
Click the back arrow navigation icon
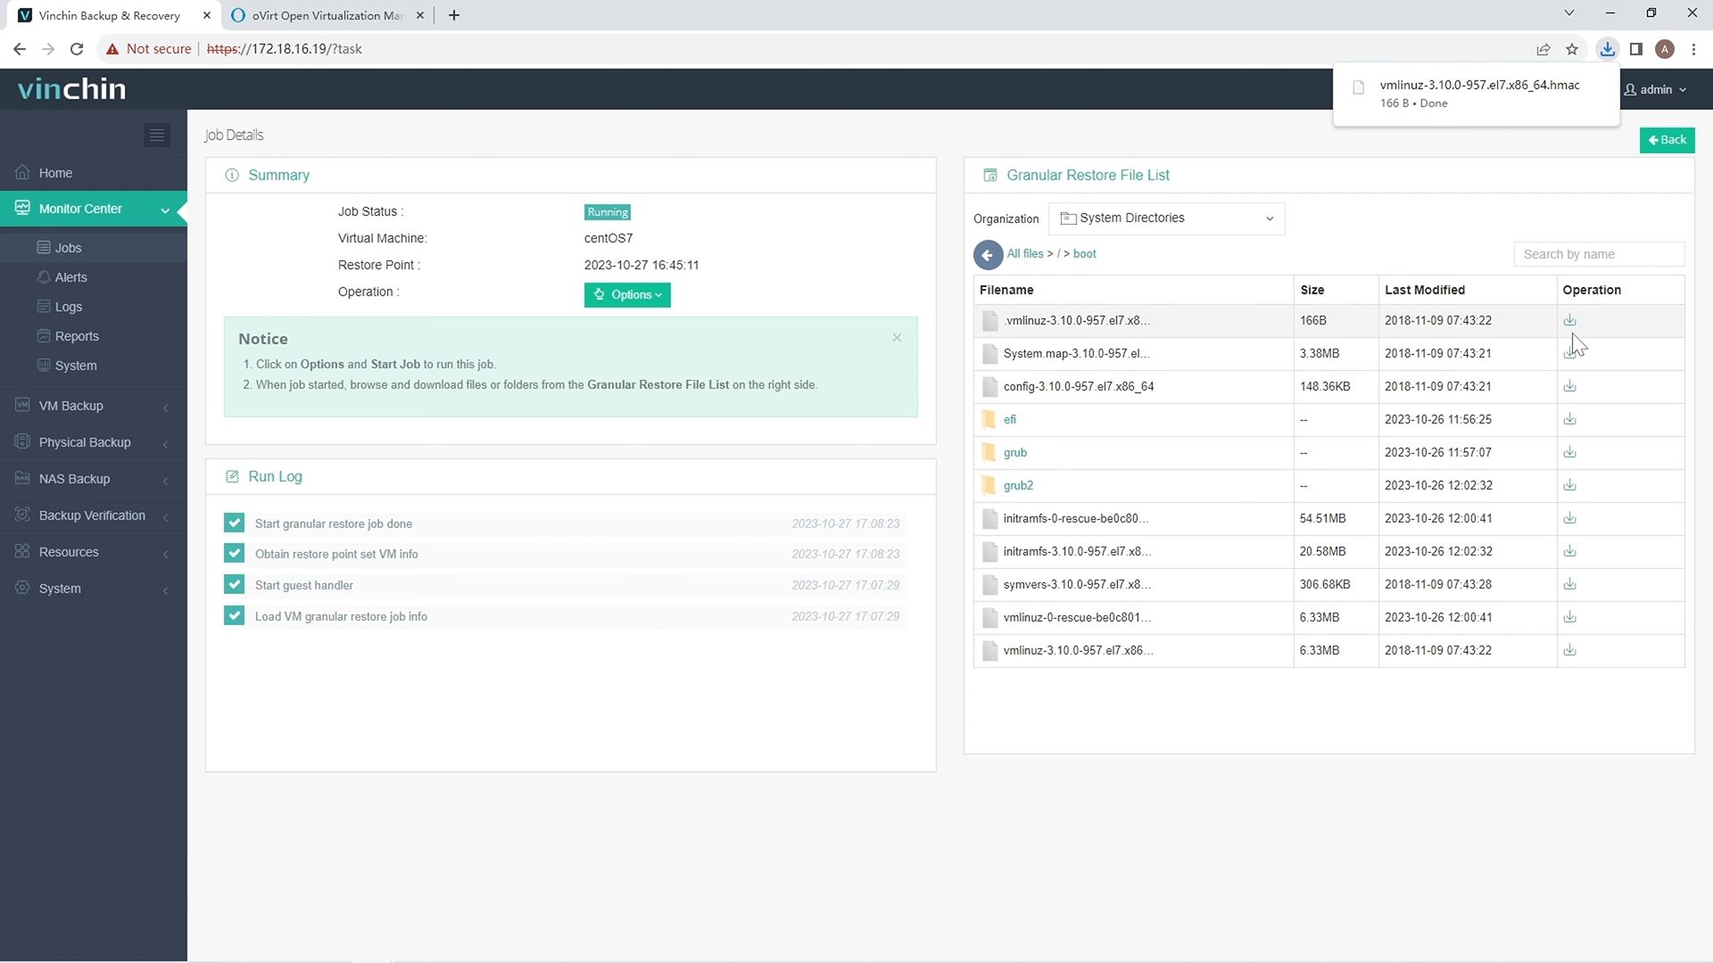tap(989, 255)
